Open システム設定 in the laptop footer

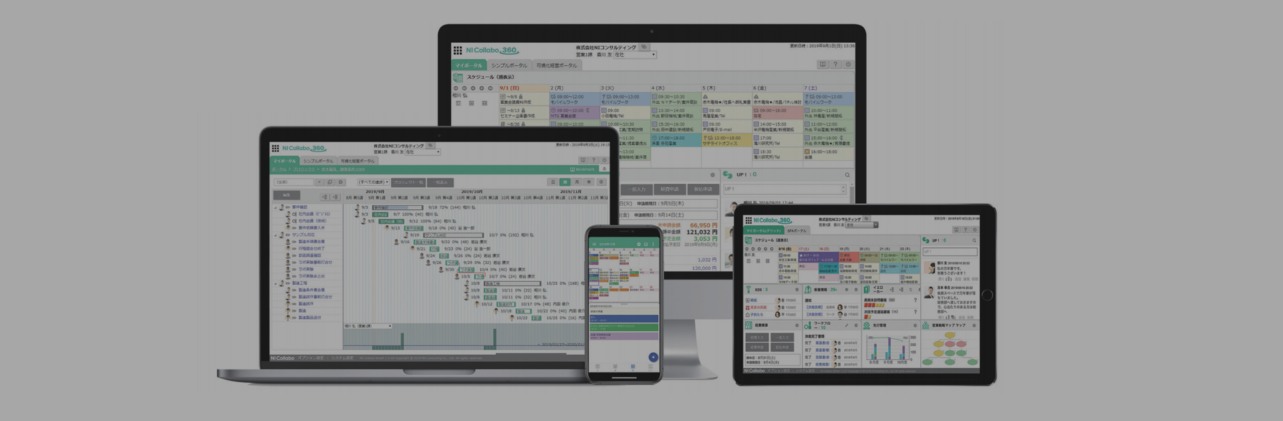tap(342, 358)
